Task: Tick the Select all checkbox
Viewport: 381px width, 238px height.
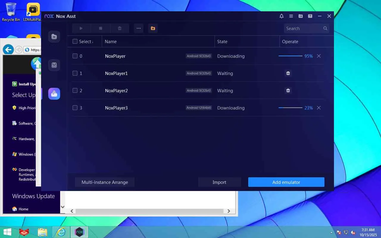Action: tap(75, 42)
